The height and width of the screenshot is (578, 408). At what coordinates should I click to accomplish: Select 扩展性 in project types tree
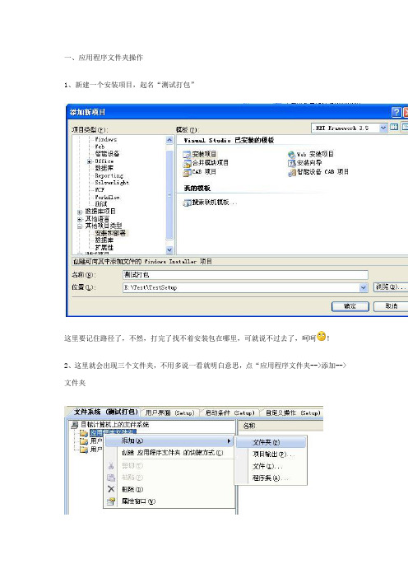click(104, 247)
